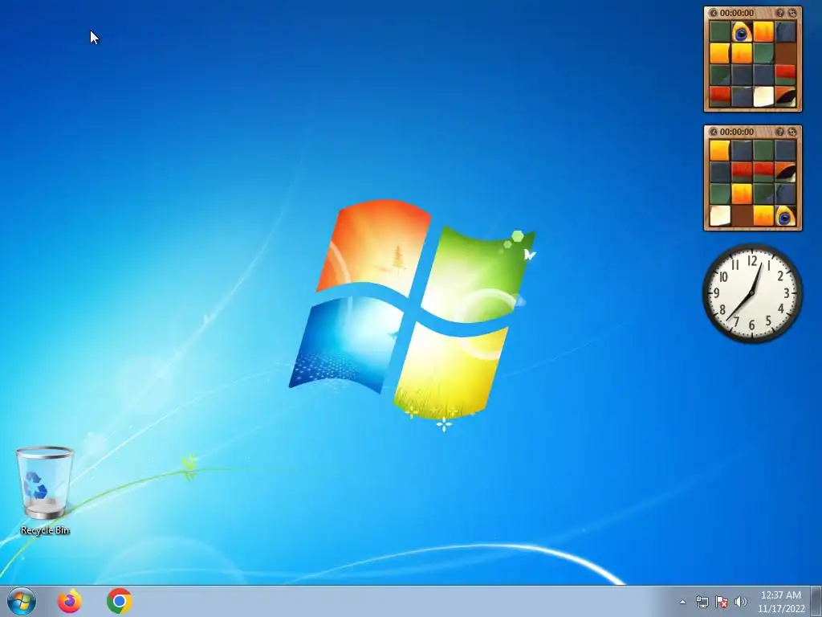Show the solved picture on lower puzzle gadget

pos(780,132)
